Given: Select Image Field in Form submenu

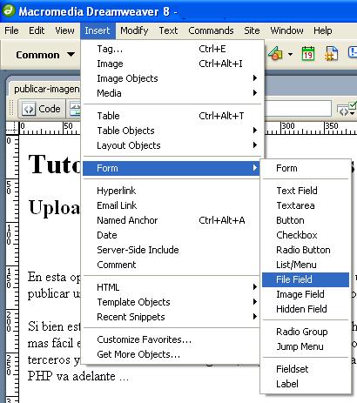Looking at the screenshot, I should pos(306,294).
